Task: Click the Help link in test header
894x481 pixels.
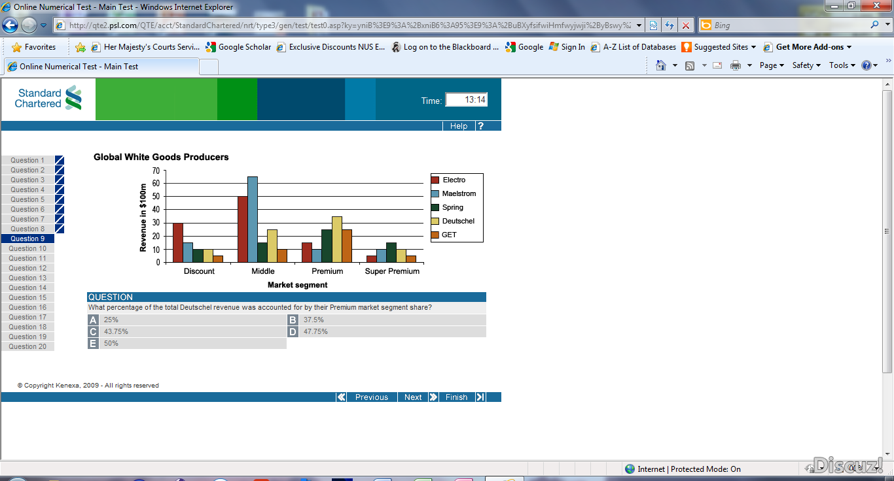Action: click(459, 125)
